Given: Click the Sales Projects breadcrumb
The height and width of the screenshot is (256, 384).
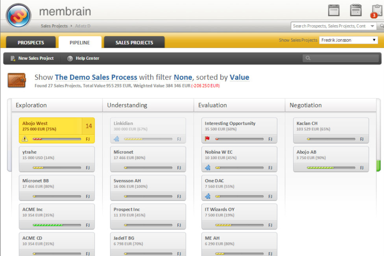Looking at the screenshot, I should (x=54, y=26).
